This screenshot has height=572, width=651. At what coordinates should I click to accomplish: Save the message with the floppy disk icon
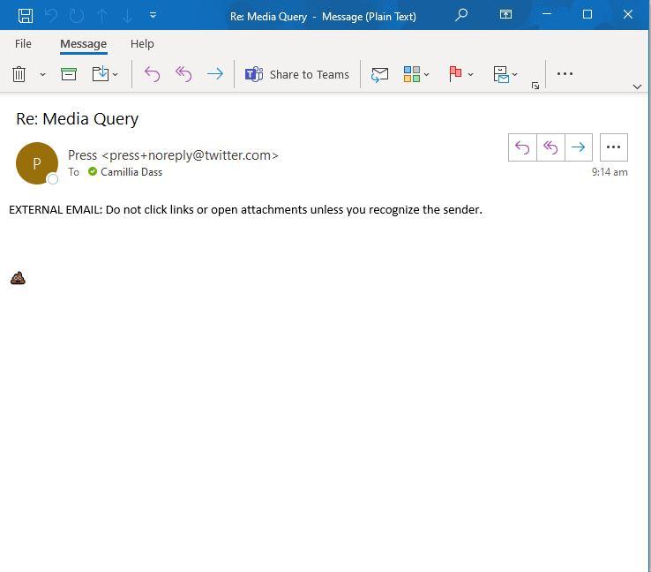pyautogui.click(x=26, y=15)
